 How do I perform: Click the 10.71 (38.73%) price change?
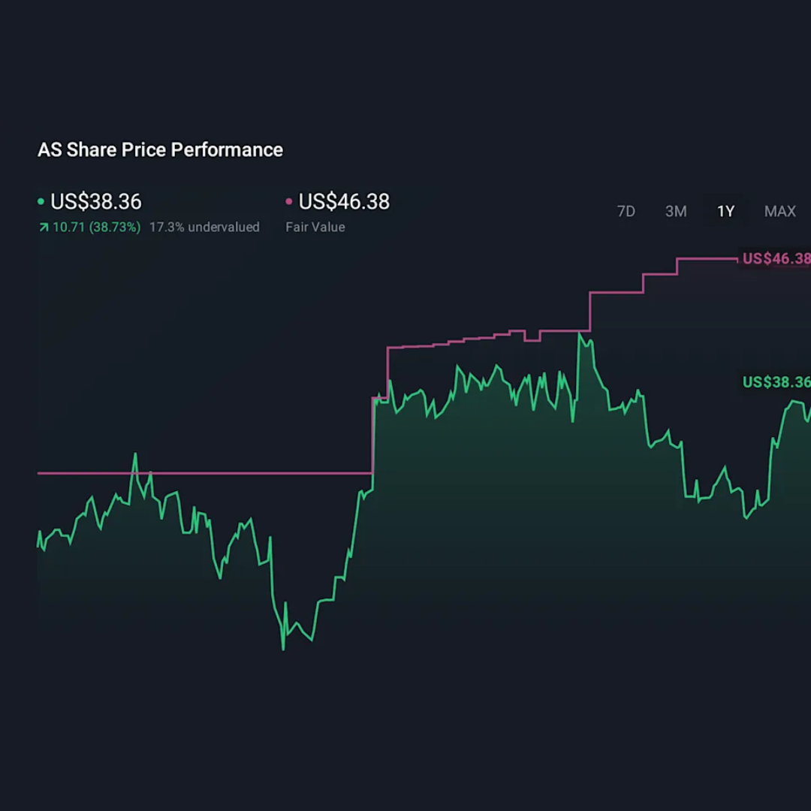96,227
